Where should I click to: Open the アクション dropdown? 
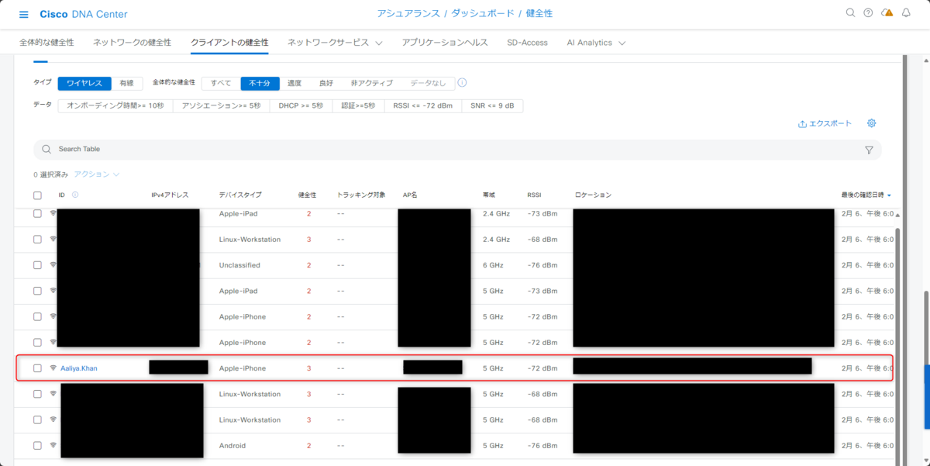tap(97, 174)
